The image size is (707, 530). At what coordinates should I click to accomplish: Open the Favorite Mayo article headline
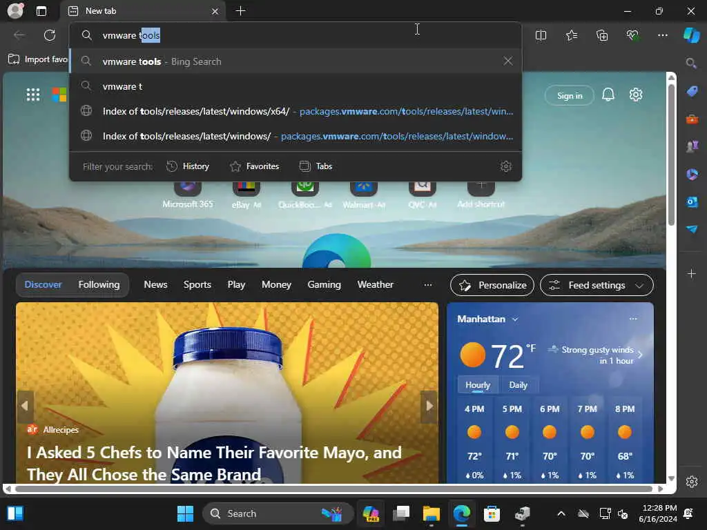pyautogui.click(x=214, y=463)
